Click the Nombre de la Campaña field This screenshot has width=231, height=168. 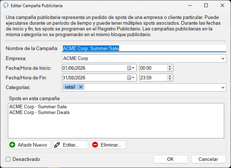(x=144, y=48)
